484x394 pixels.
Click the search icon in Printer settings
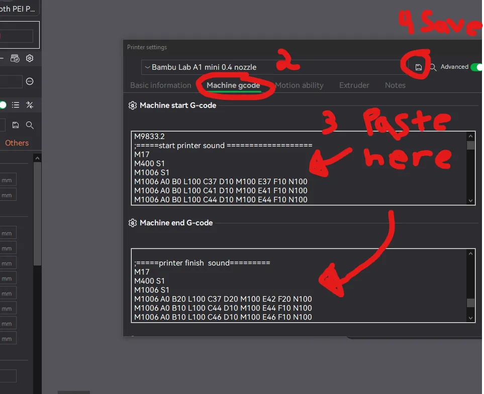[x=433, y=67]
